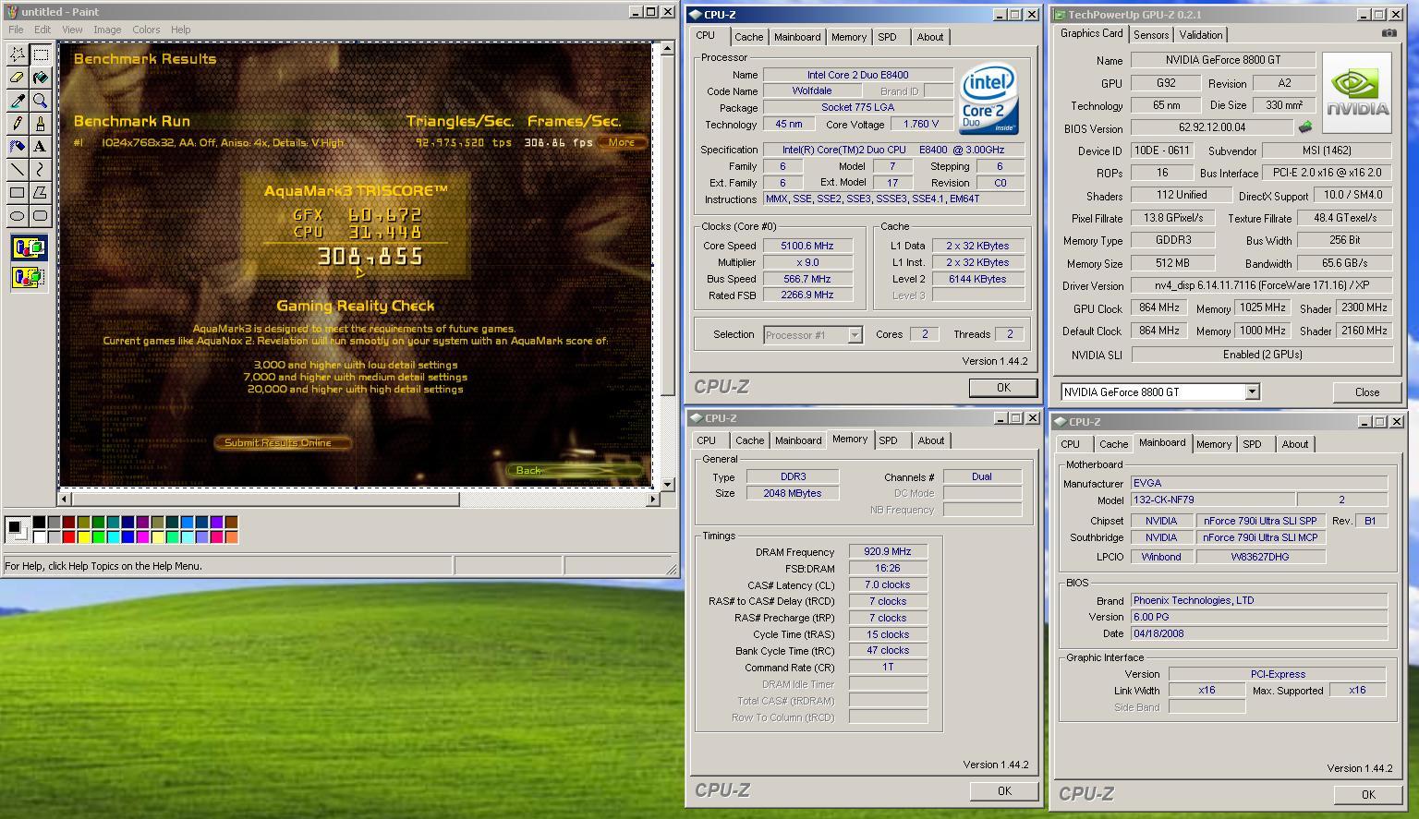
Task: Open the Help menu in Paint
Action: [x=181, y=30]
